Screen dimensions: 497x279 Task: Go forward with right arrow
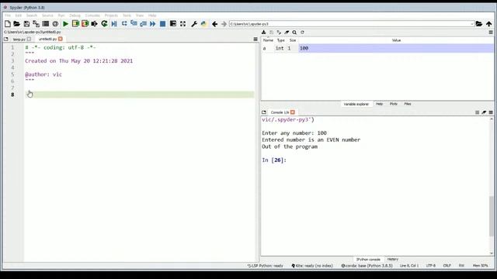224,24
